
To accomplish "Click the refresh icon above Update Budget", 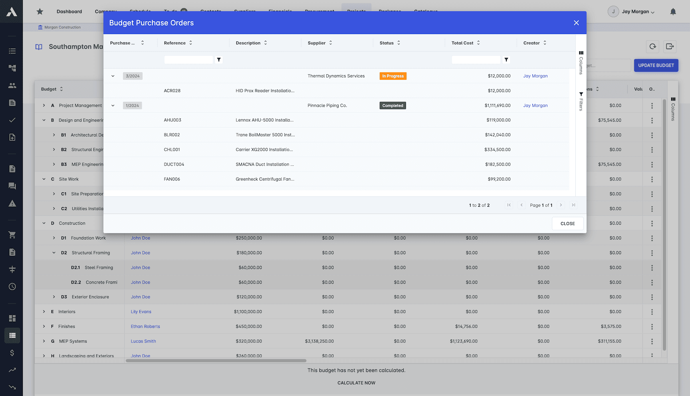I will (x=652, y=46).
